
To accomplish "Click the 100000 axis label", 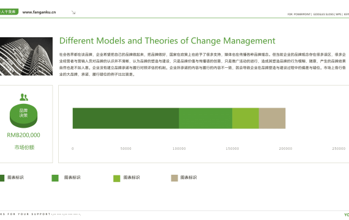I will pyautogui.click(x=179, y=148).
